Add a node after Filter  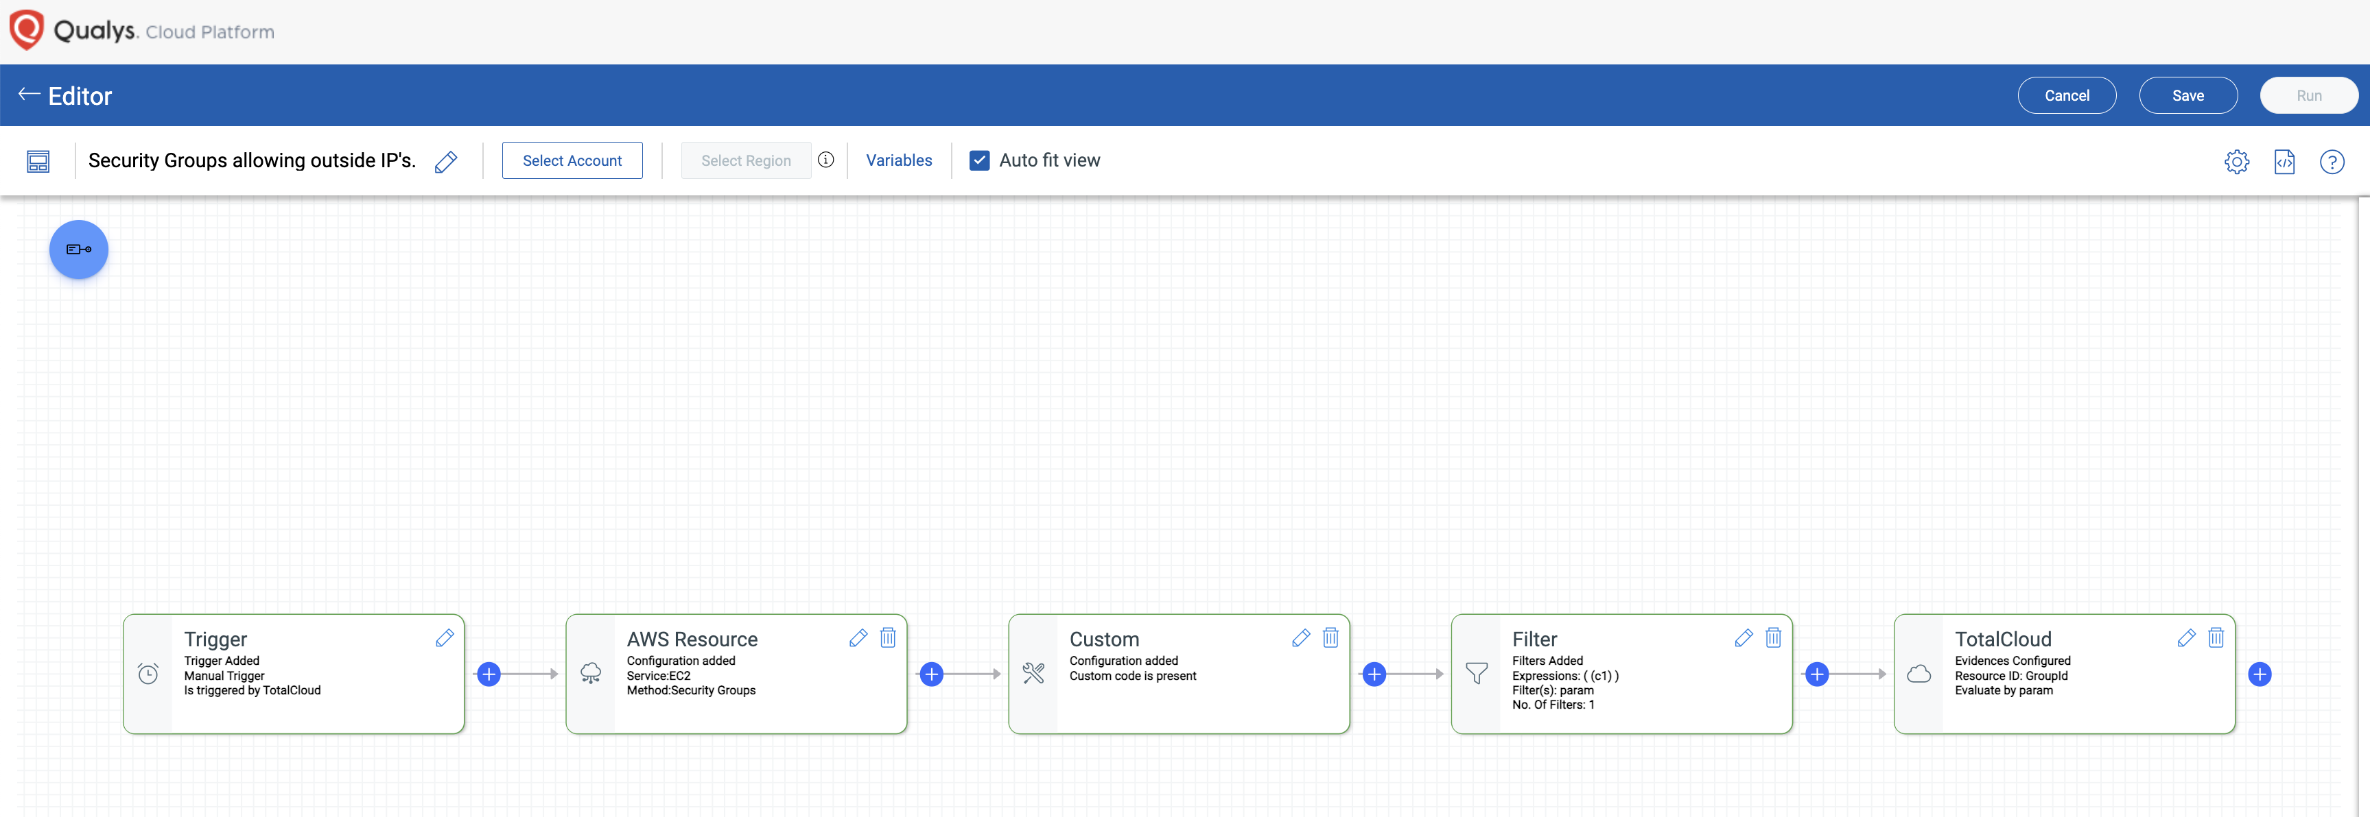coord(1816,674)
